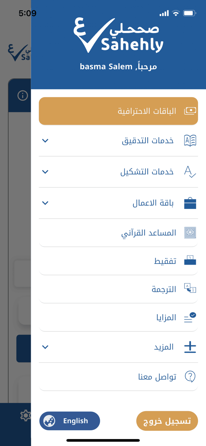206x446 pixels.
Task: Expand the خدمات التشكيل section
Action: [x=45, y=172]
